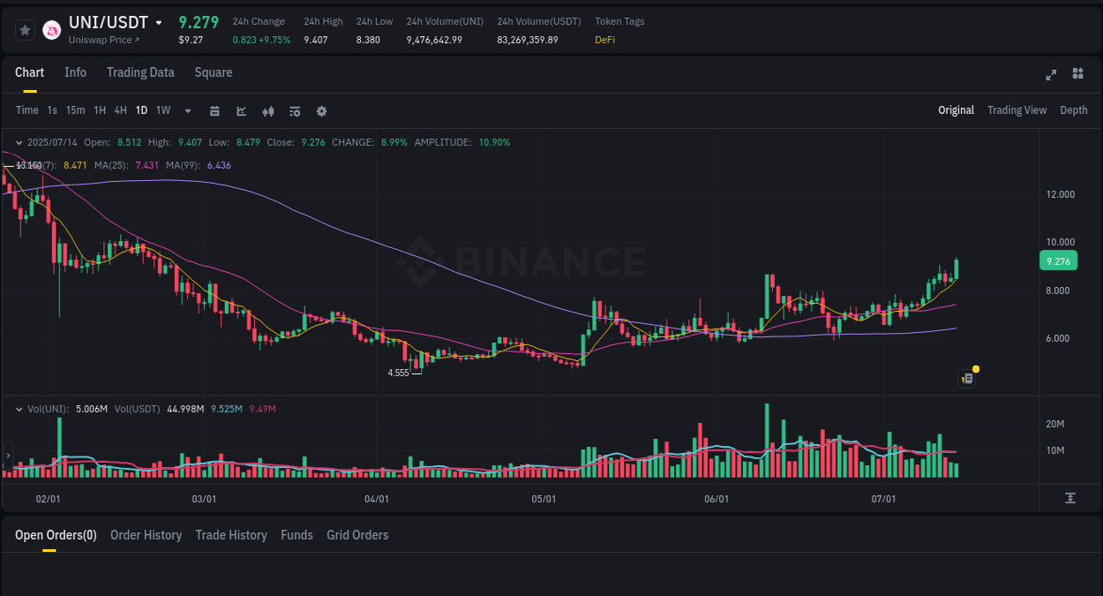
Task: Select the 1W timeframe
Action: point(162,110)
